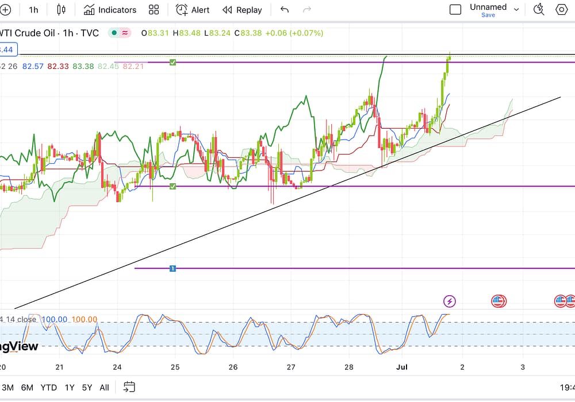
Task: Undo the last chart action
Action: point(284,10)
